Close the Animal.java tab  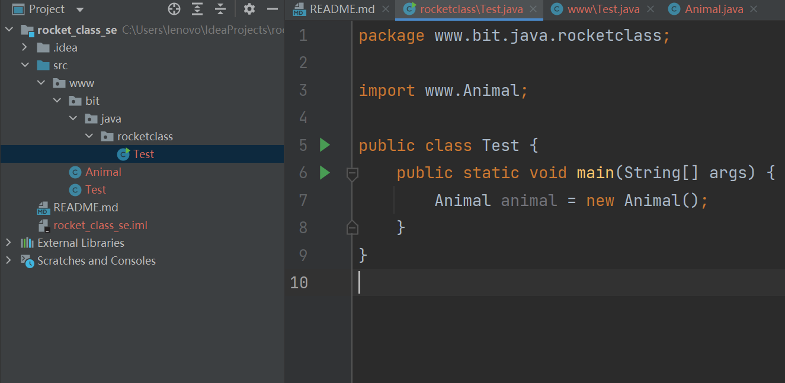pos(754,9)
